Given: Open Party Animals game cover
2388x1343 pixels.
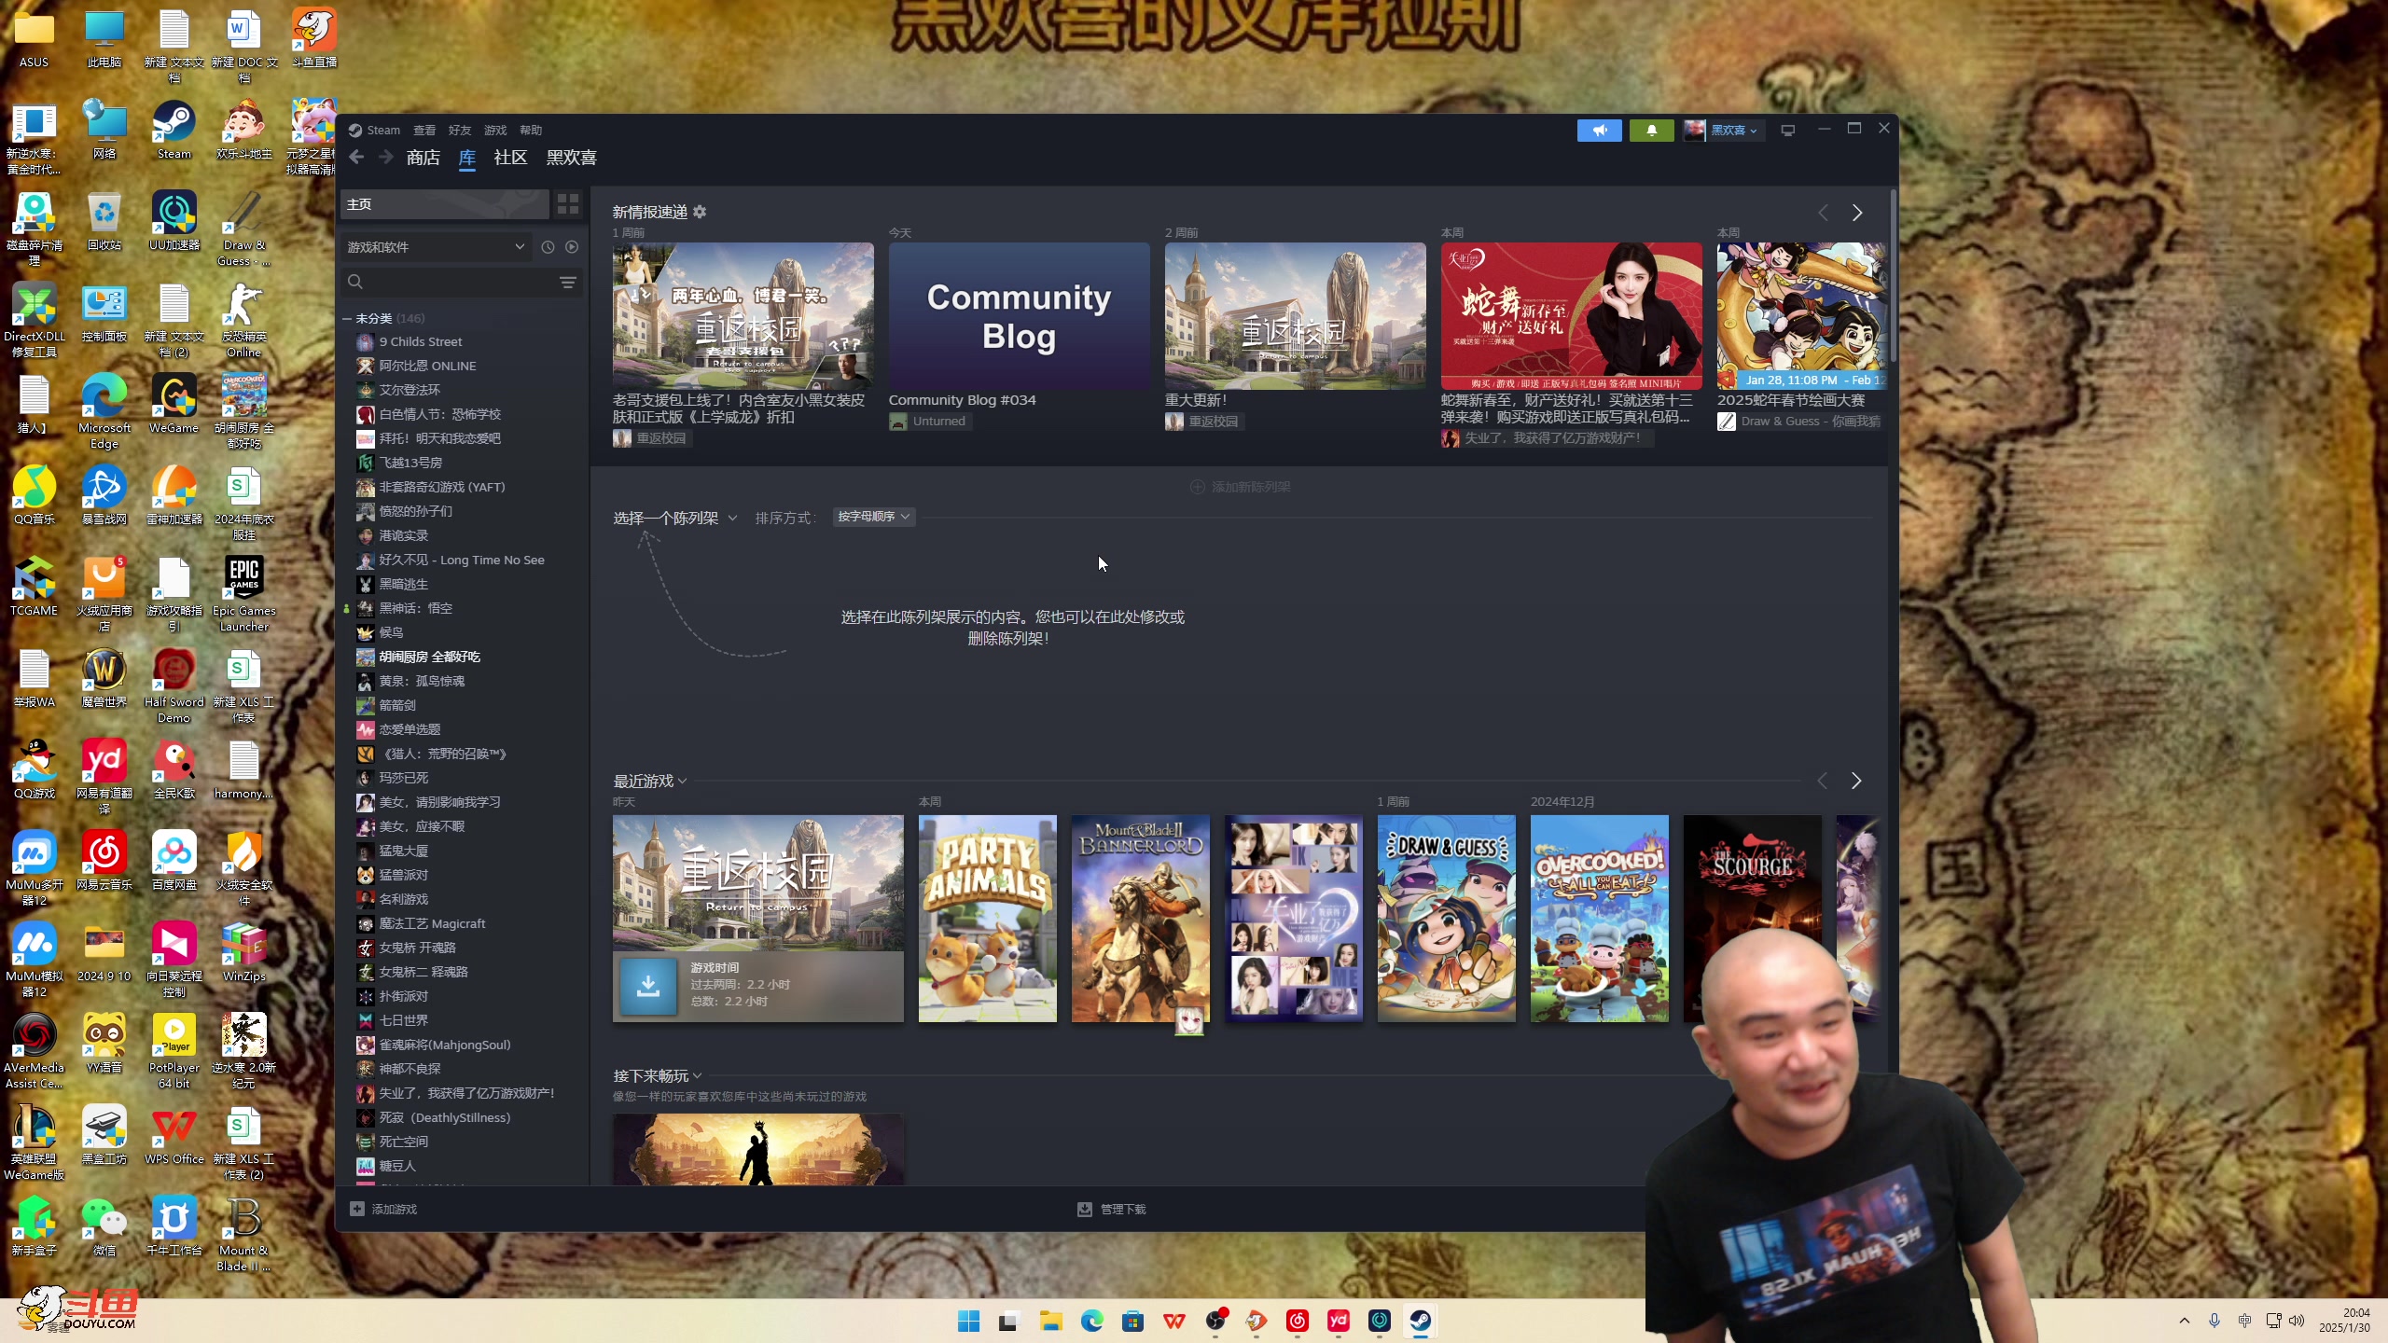Looking at the screenshot, I should click(987, 919).
